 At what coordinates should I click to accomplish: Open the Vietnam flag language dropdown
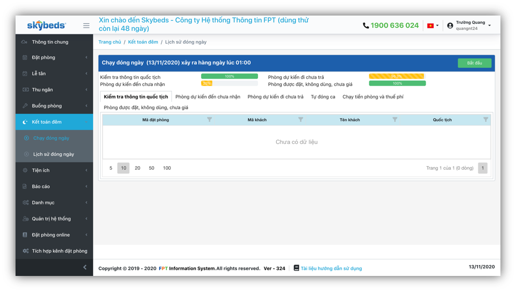click(x=432, y=25)
